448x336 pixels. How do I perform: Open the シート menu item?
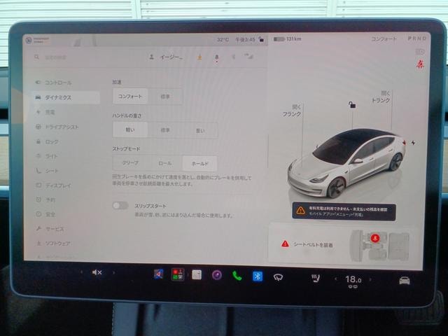(x=48, y=171)
